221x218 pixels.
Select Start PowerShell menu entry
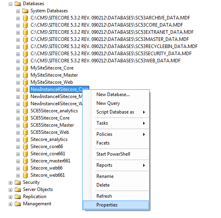[116, 154]
